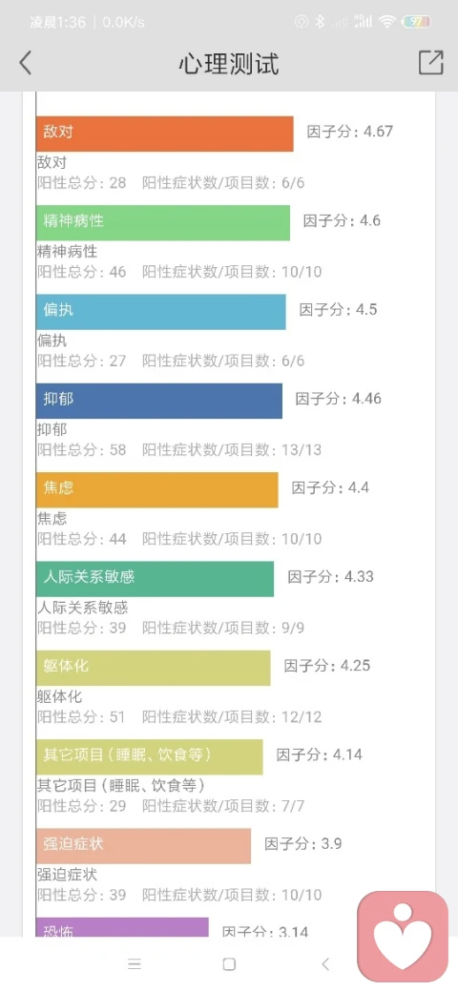
Task: Tap the back arrow in header
Action: (x=26, y=63)
